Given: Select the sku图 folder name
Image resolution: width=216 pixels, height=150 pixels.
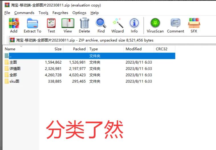Looking at the screenshot, I should [x=14, y=81].
